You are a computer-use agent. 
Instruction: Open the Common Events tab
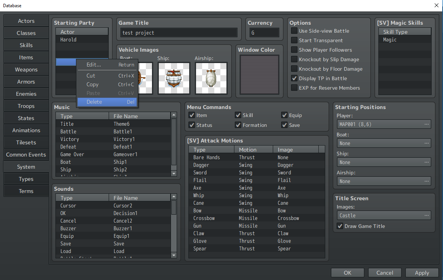(x=26, y=155)
